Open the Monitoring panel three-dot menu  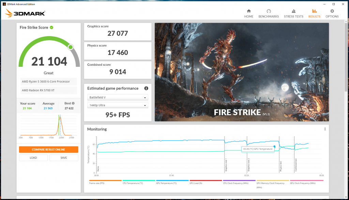325,129
